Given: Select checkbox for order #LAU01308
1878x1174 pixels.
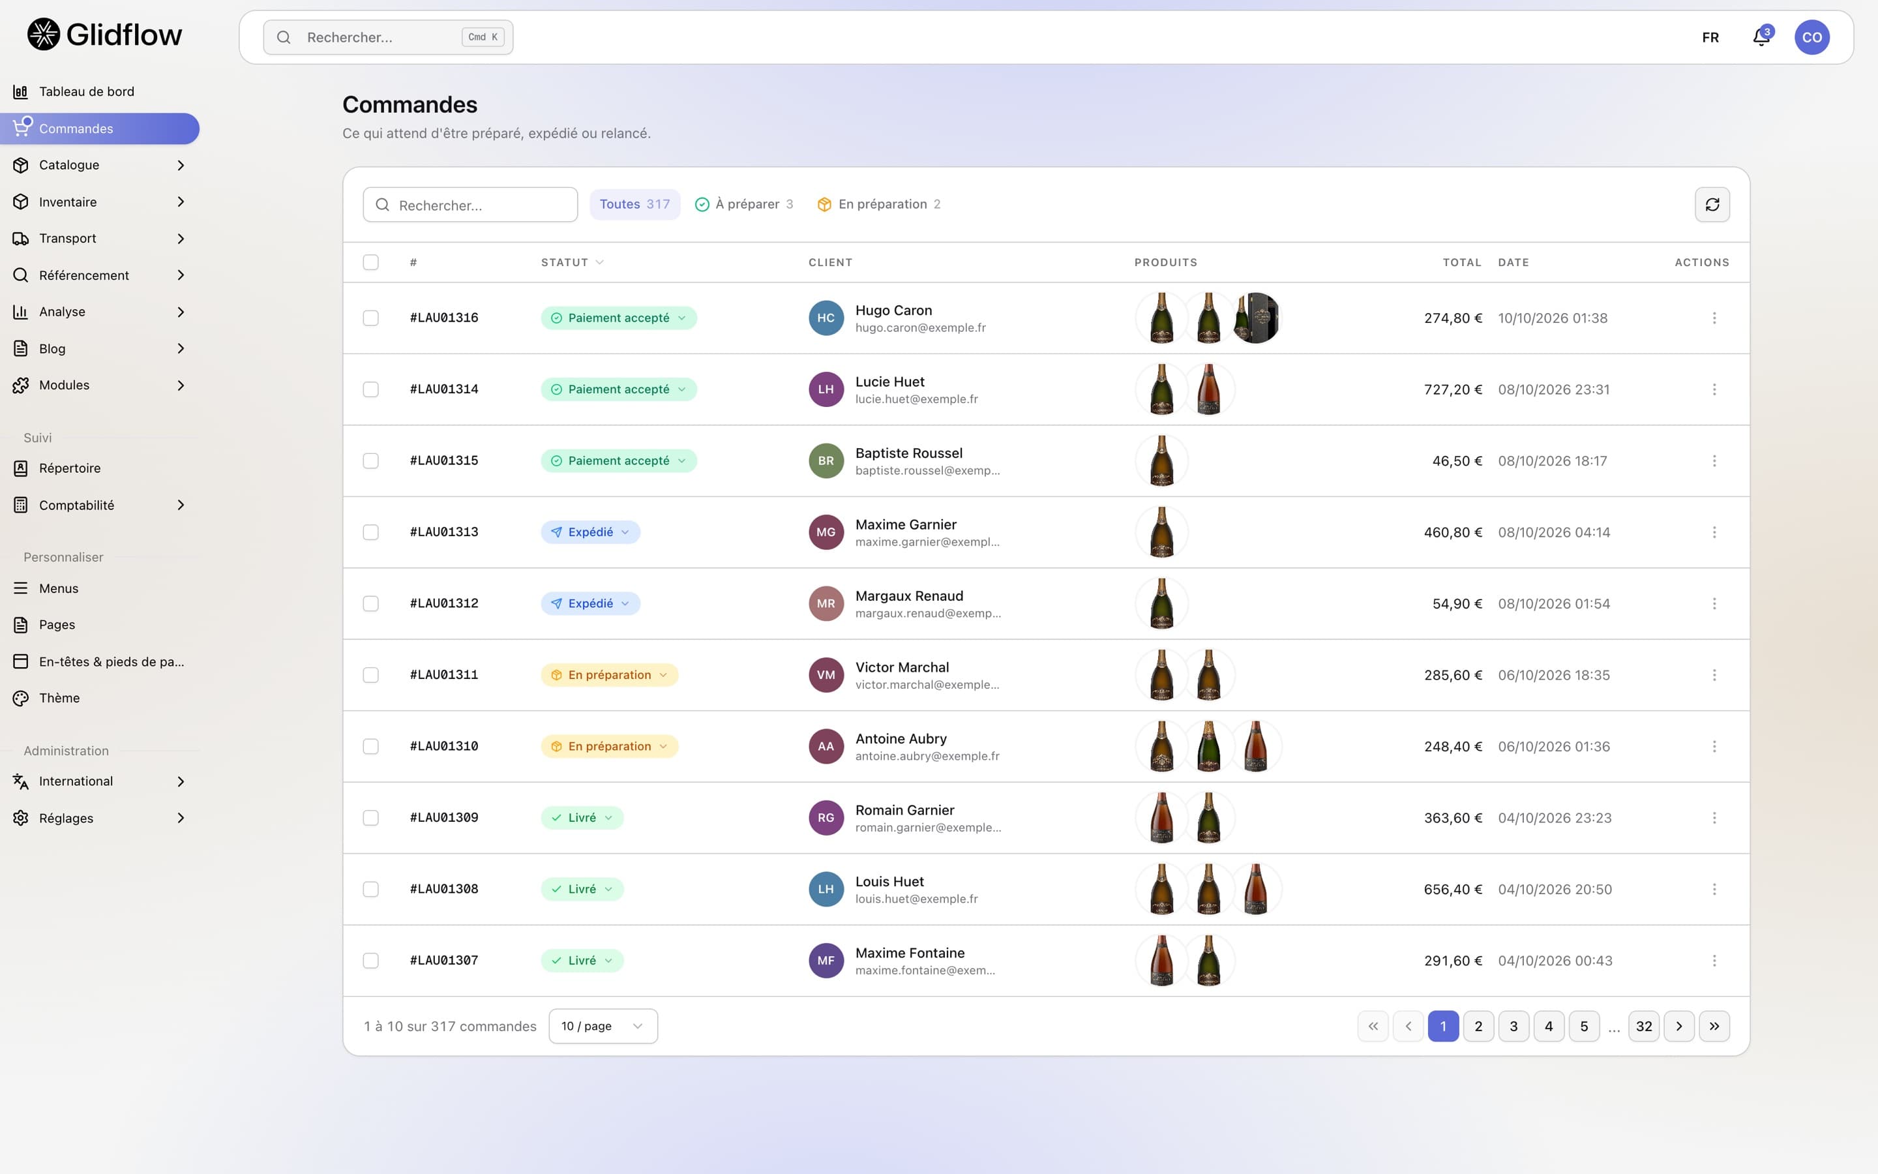Looking at the screenshot, I should tap(371, 889).
